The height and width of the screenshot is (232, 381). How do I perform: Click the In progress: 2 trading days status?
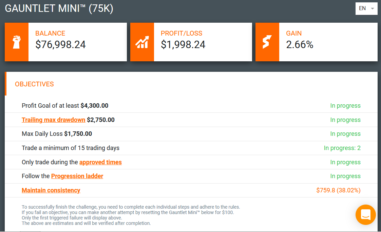tap(342, 148)
